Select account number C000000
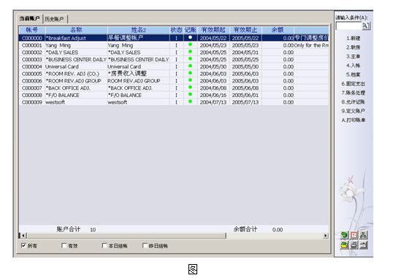Image resolution: width=393 pixels, height=278 pixels. point(32,38)
